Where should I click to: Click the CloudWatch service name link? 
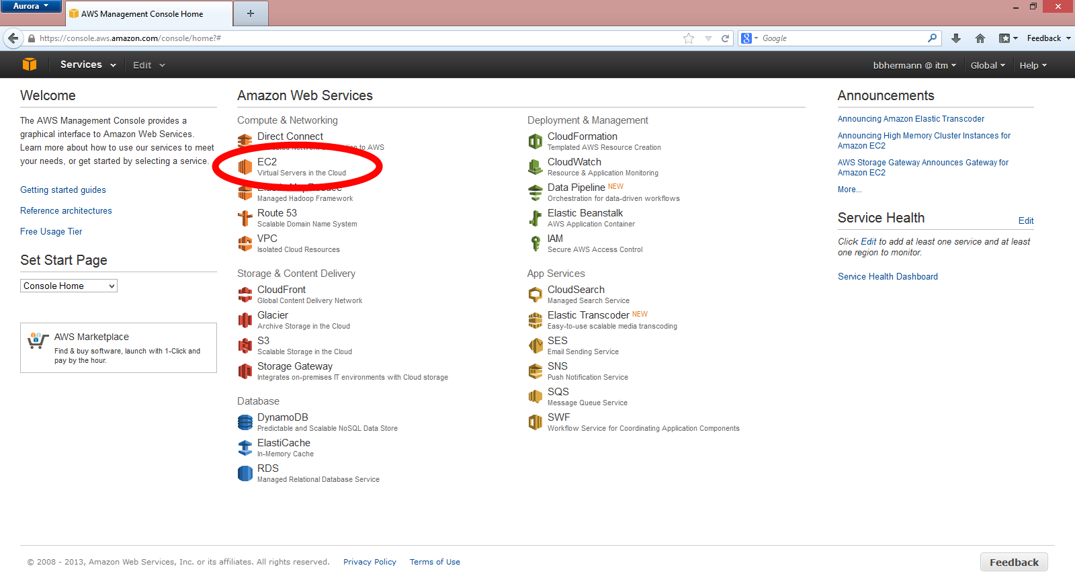coord(574,162)
